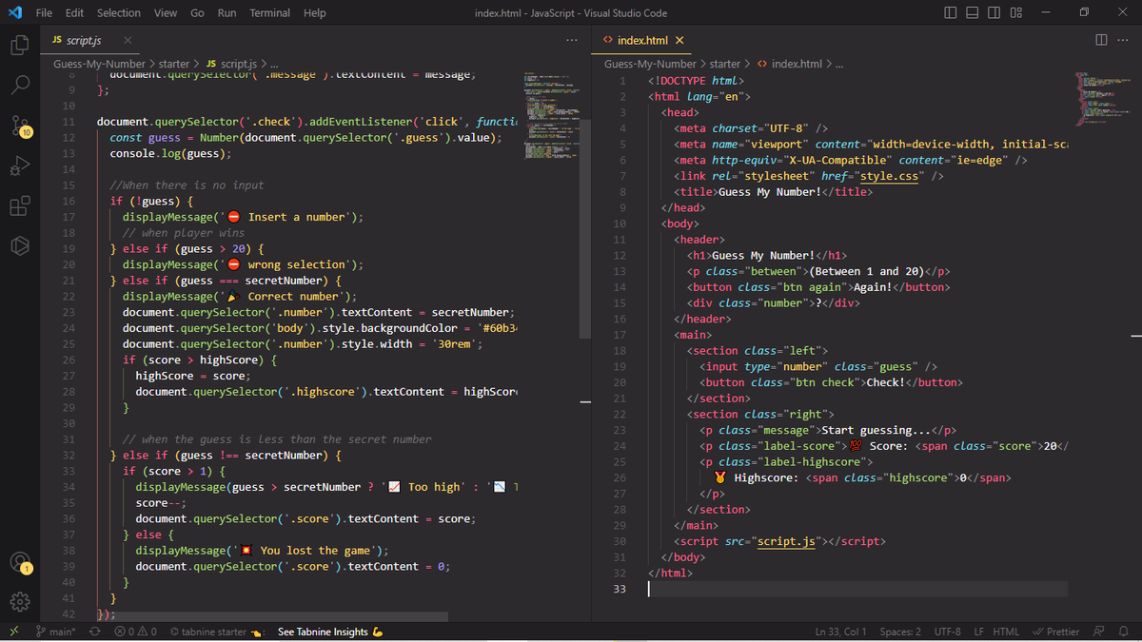Open the Search view in activity bar
This screenshot has height=642, width=1142.
click(x=19, y=86)
